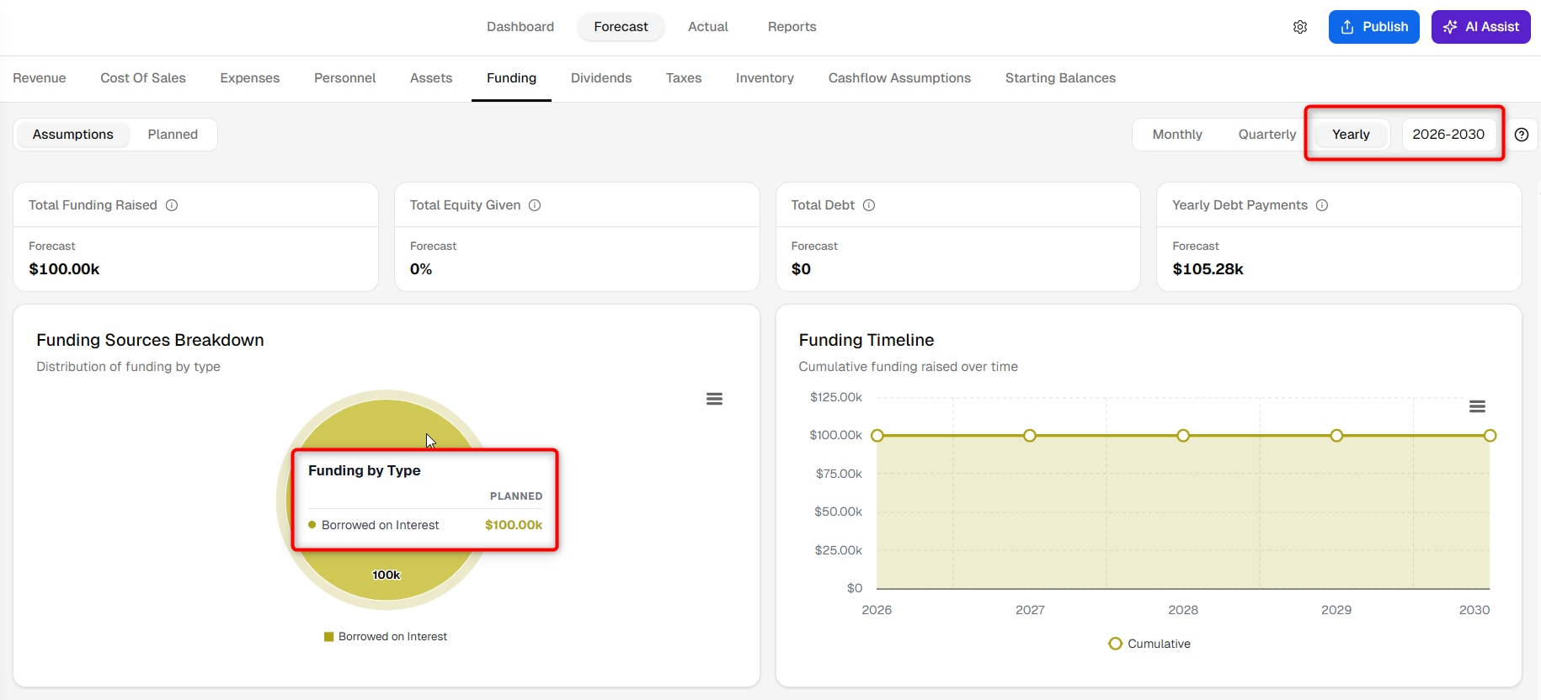Click the 0% Total Equity Given value
The image size is (1541, 700).
pos(421,269)
